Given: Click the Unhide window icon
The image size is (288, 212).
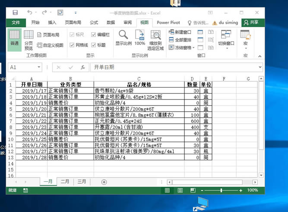Looking at the screenshot, I should tap(200, 48).
